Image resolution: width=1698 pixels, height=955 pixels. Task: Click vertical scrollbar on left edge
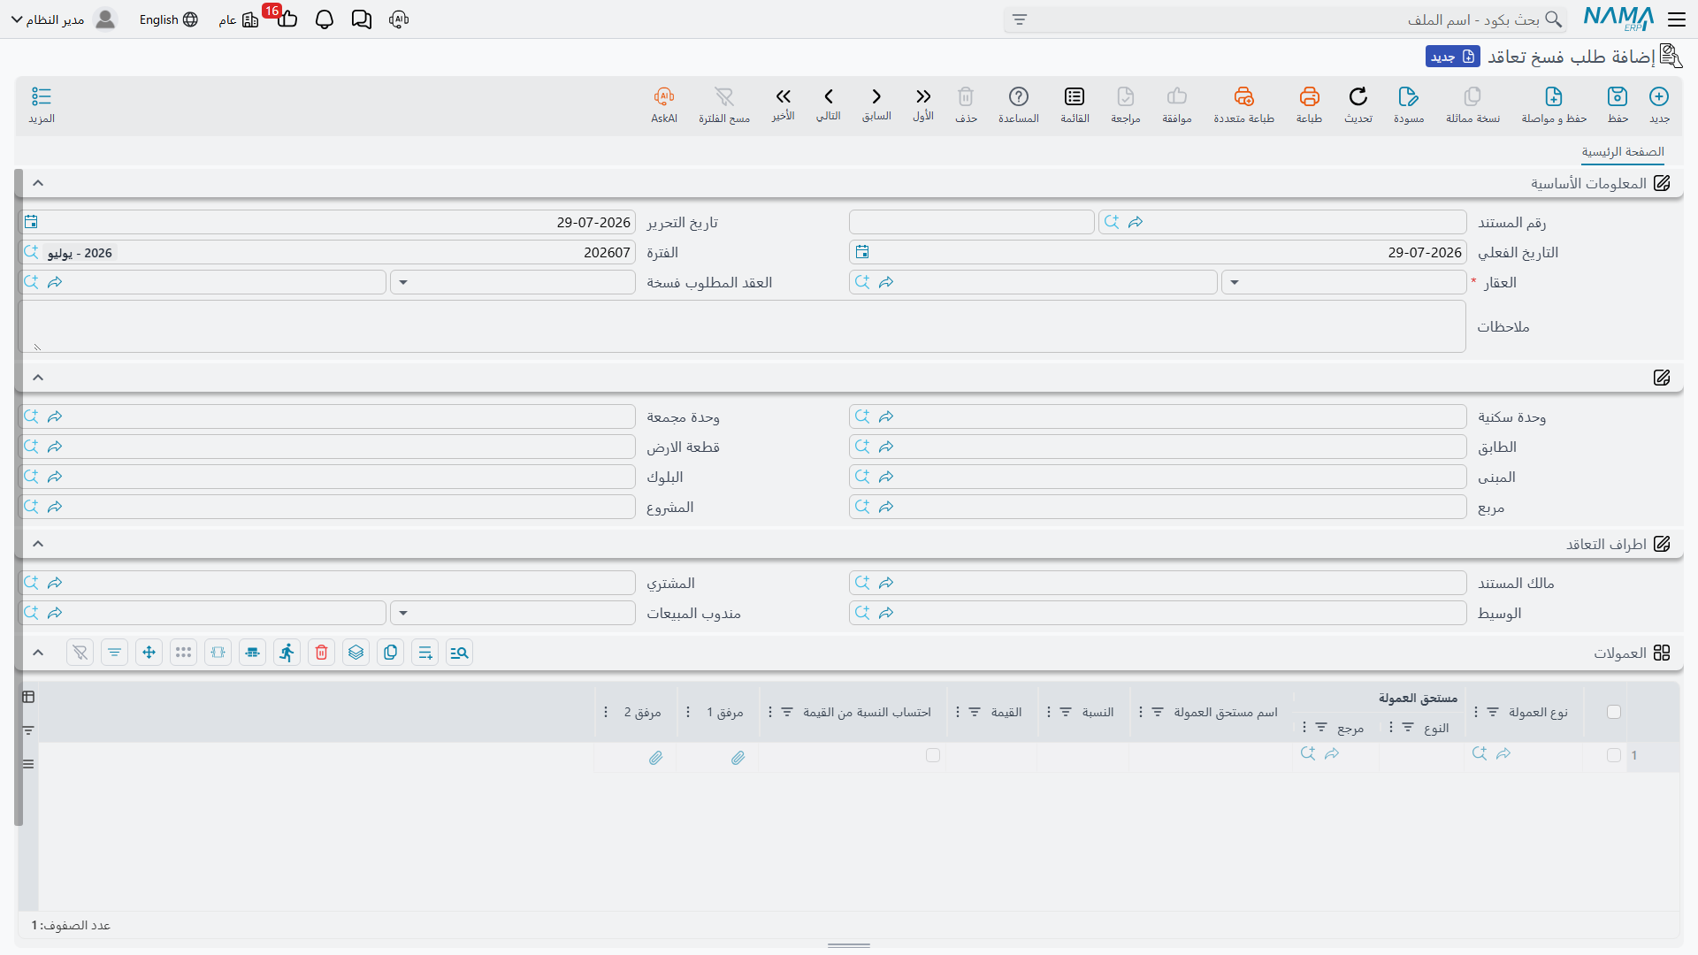[19, 497]
